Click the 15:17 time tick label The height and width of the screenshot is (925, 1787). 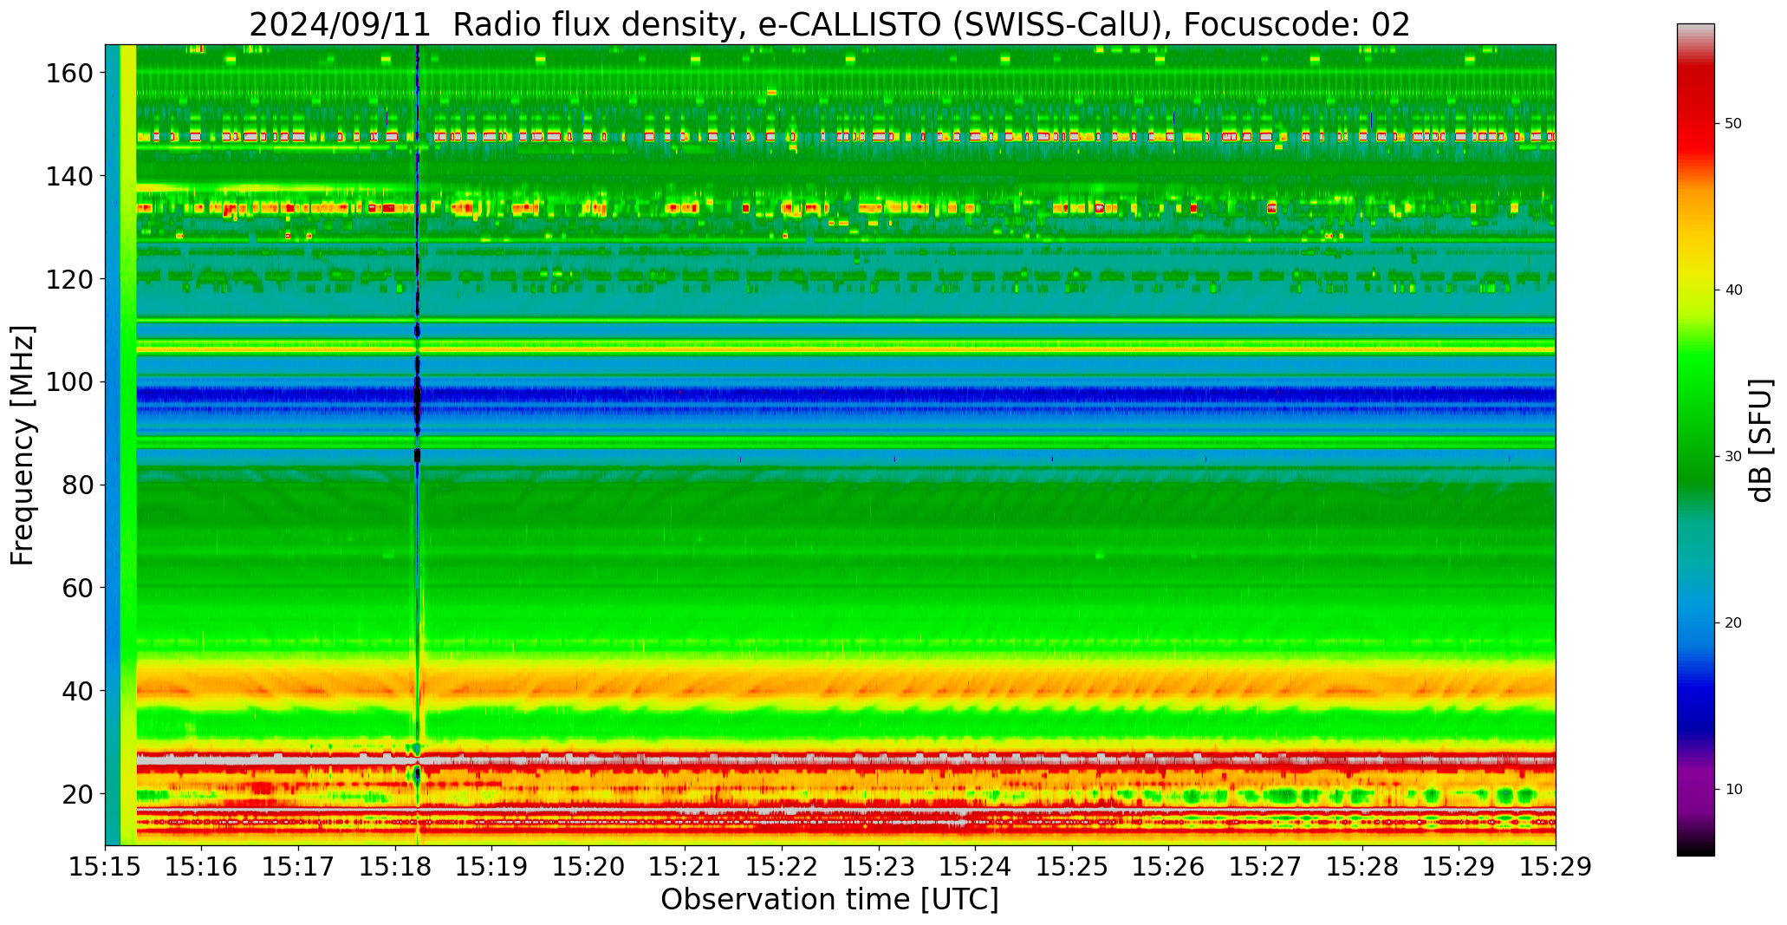[299, 867]
